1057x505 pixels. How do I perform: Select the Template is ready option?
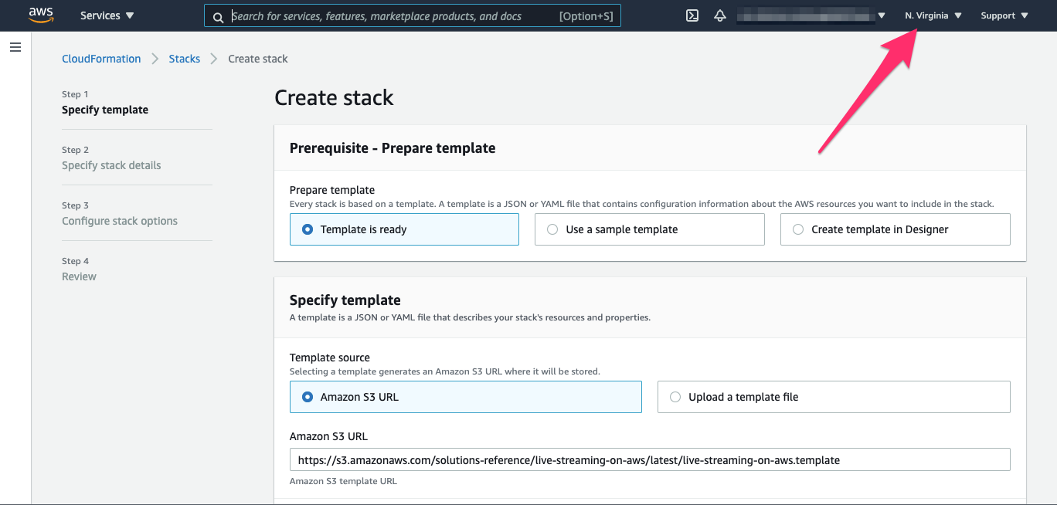point(404,229)
